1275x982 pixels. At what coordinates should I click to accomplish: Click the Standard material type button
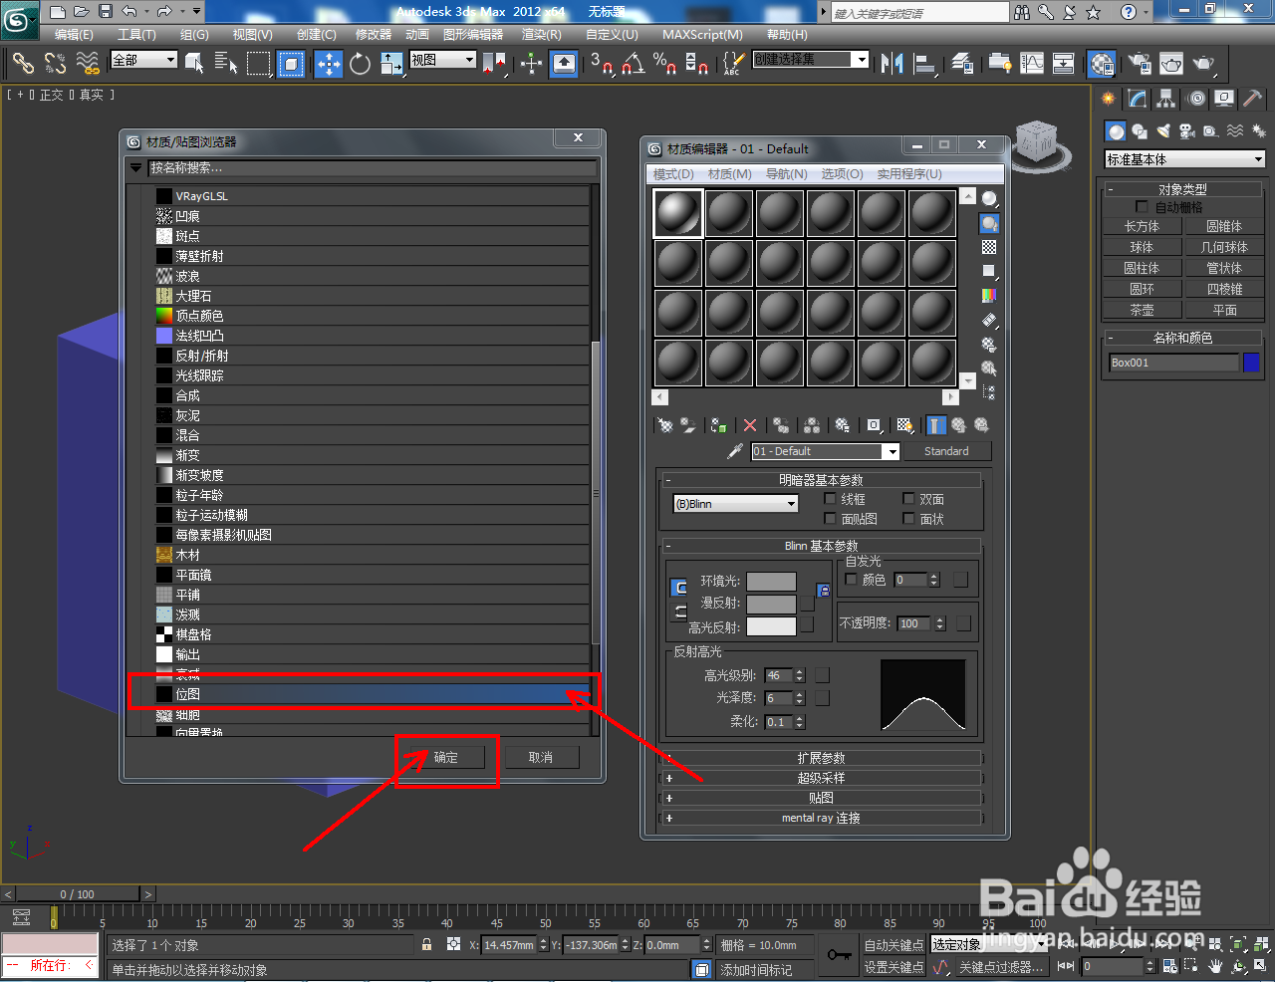945,451
